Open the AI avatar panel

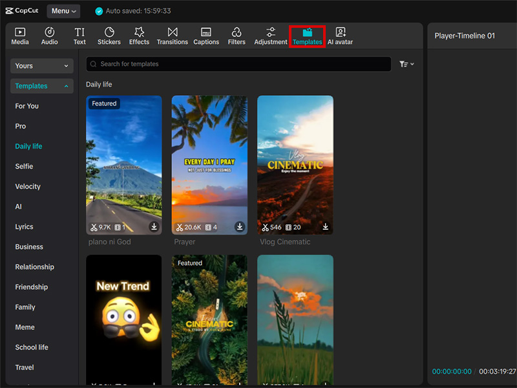click(341, 36)
